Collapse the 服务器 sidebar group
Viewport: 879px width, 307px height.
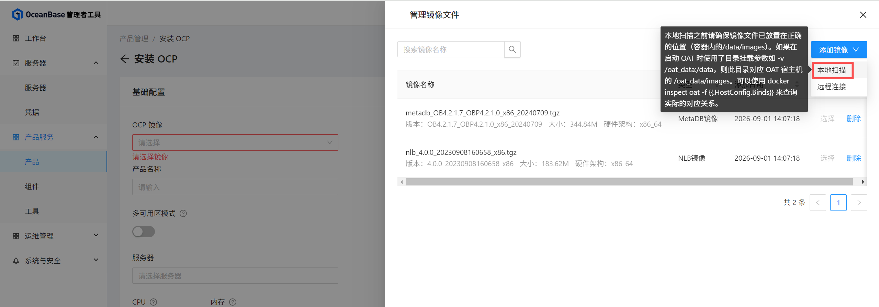(96, 63)
